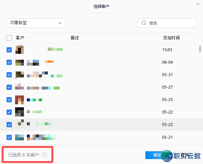Click the 添加时间 column header
The image size is (203, 164).
171,38
